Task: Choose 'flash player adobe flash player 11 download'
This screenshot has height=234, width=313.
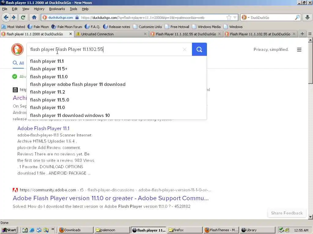Action: click(x=116, y=84)
